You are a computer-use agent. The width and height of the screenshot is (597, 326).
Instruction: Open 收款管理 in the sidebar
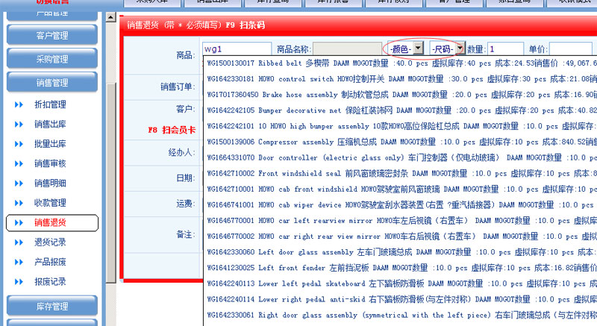[x=50, y=203]
